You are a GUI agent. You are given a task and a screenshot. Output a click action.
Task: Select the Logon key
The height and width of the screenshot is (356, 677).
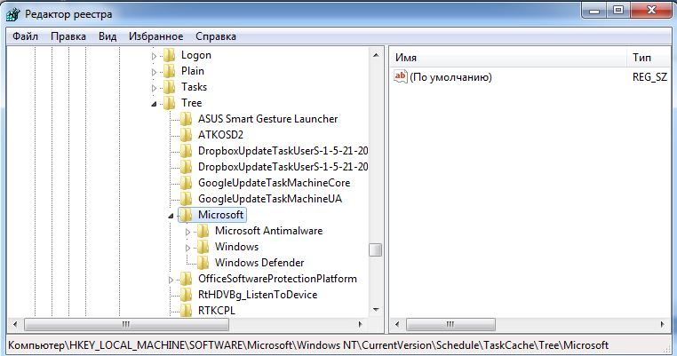[196, 55]
